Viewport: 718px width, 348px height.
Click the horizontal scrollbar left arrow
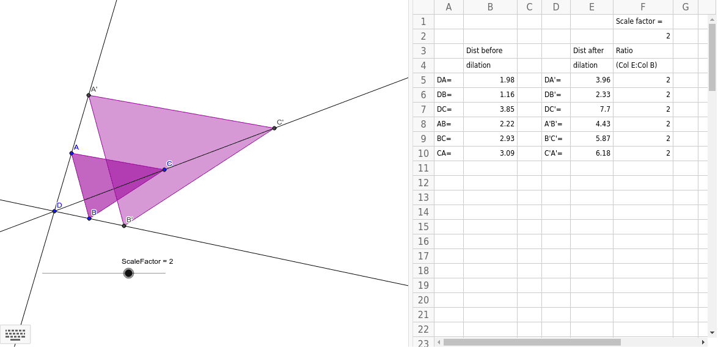pos(438,342)
